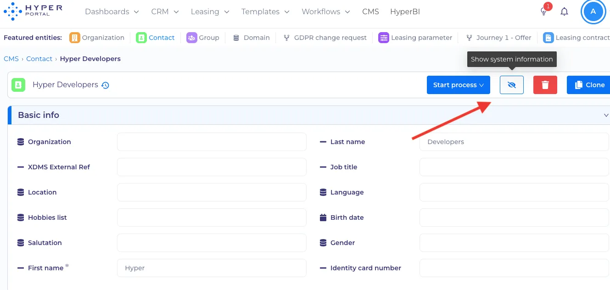Open the user avatar A menu

[593, 11]
